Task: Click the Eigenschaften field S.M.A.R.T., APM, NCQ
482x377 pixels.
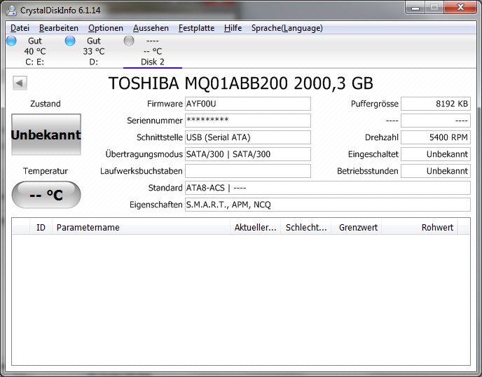Action: coord(328,205)
